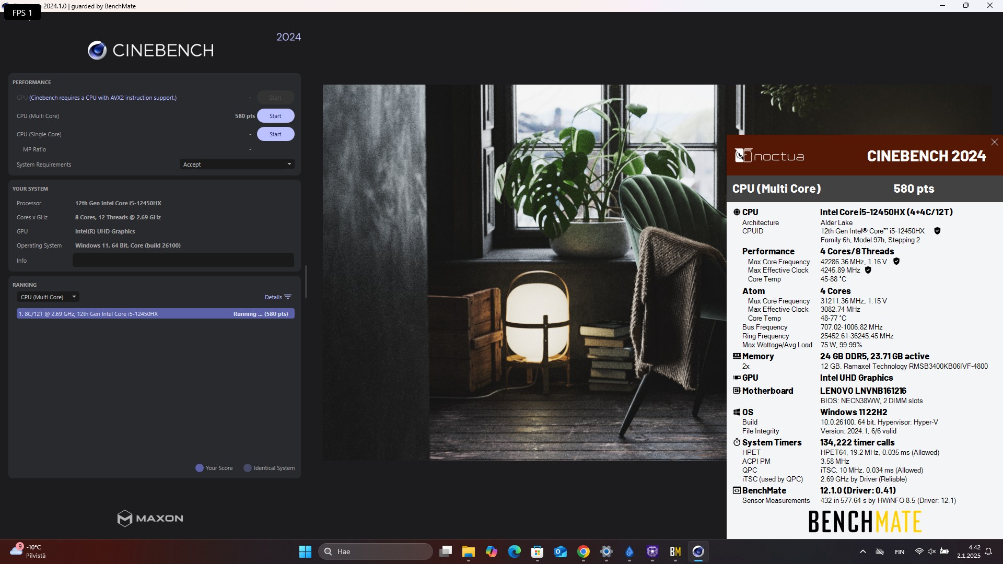Image resolution: width=1003 pixels, height=564 pixels.
Task: Click the 24 GB DDR5 memory heading
Action: click(x=874, y=356)
